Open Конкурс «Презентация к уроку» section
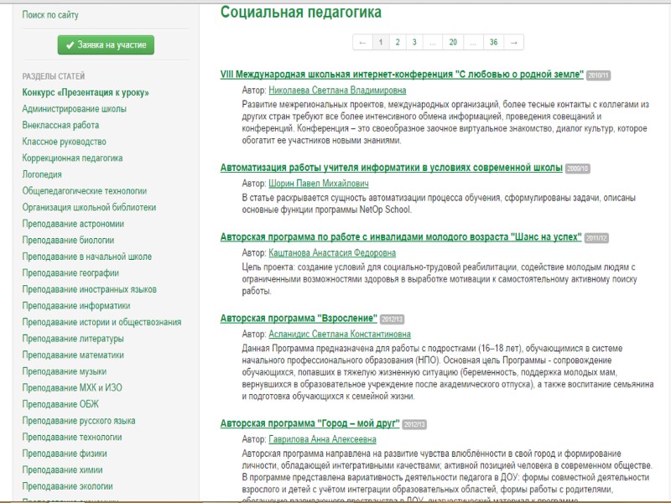The height and width of the screenshot is (503, 671). coord(86,92)
